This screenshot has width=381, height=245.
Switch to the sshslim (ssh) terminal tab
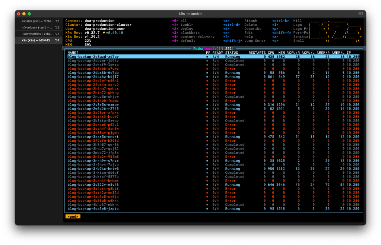[38, 21]
